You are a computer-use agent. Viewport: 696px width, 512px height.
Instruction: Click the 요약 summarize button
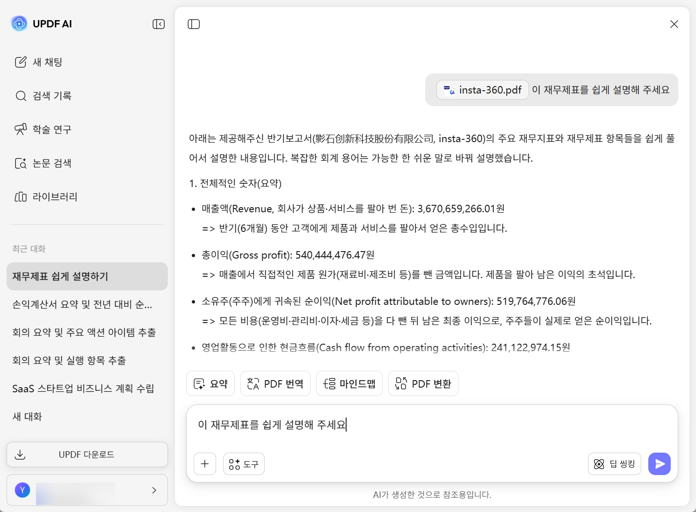[210, 384]
